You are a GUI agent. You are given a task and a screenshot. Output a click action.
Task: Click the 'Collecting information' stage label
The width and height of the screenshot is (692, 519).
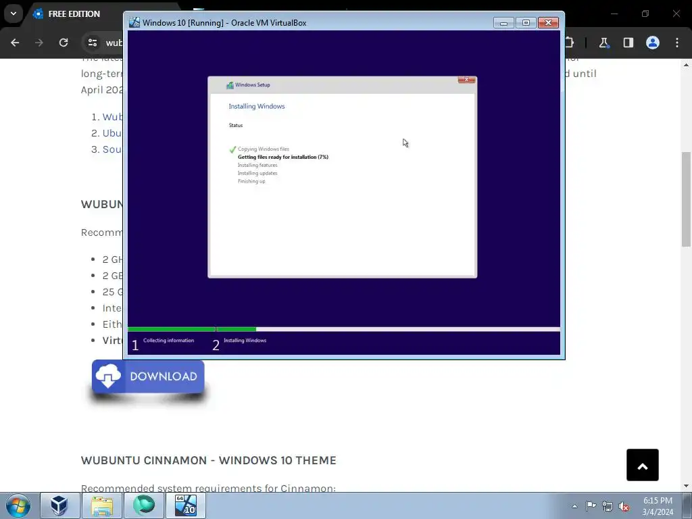168,341
